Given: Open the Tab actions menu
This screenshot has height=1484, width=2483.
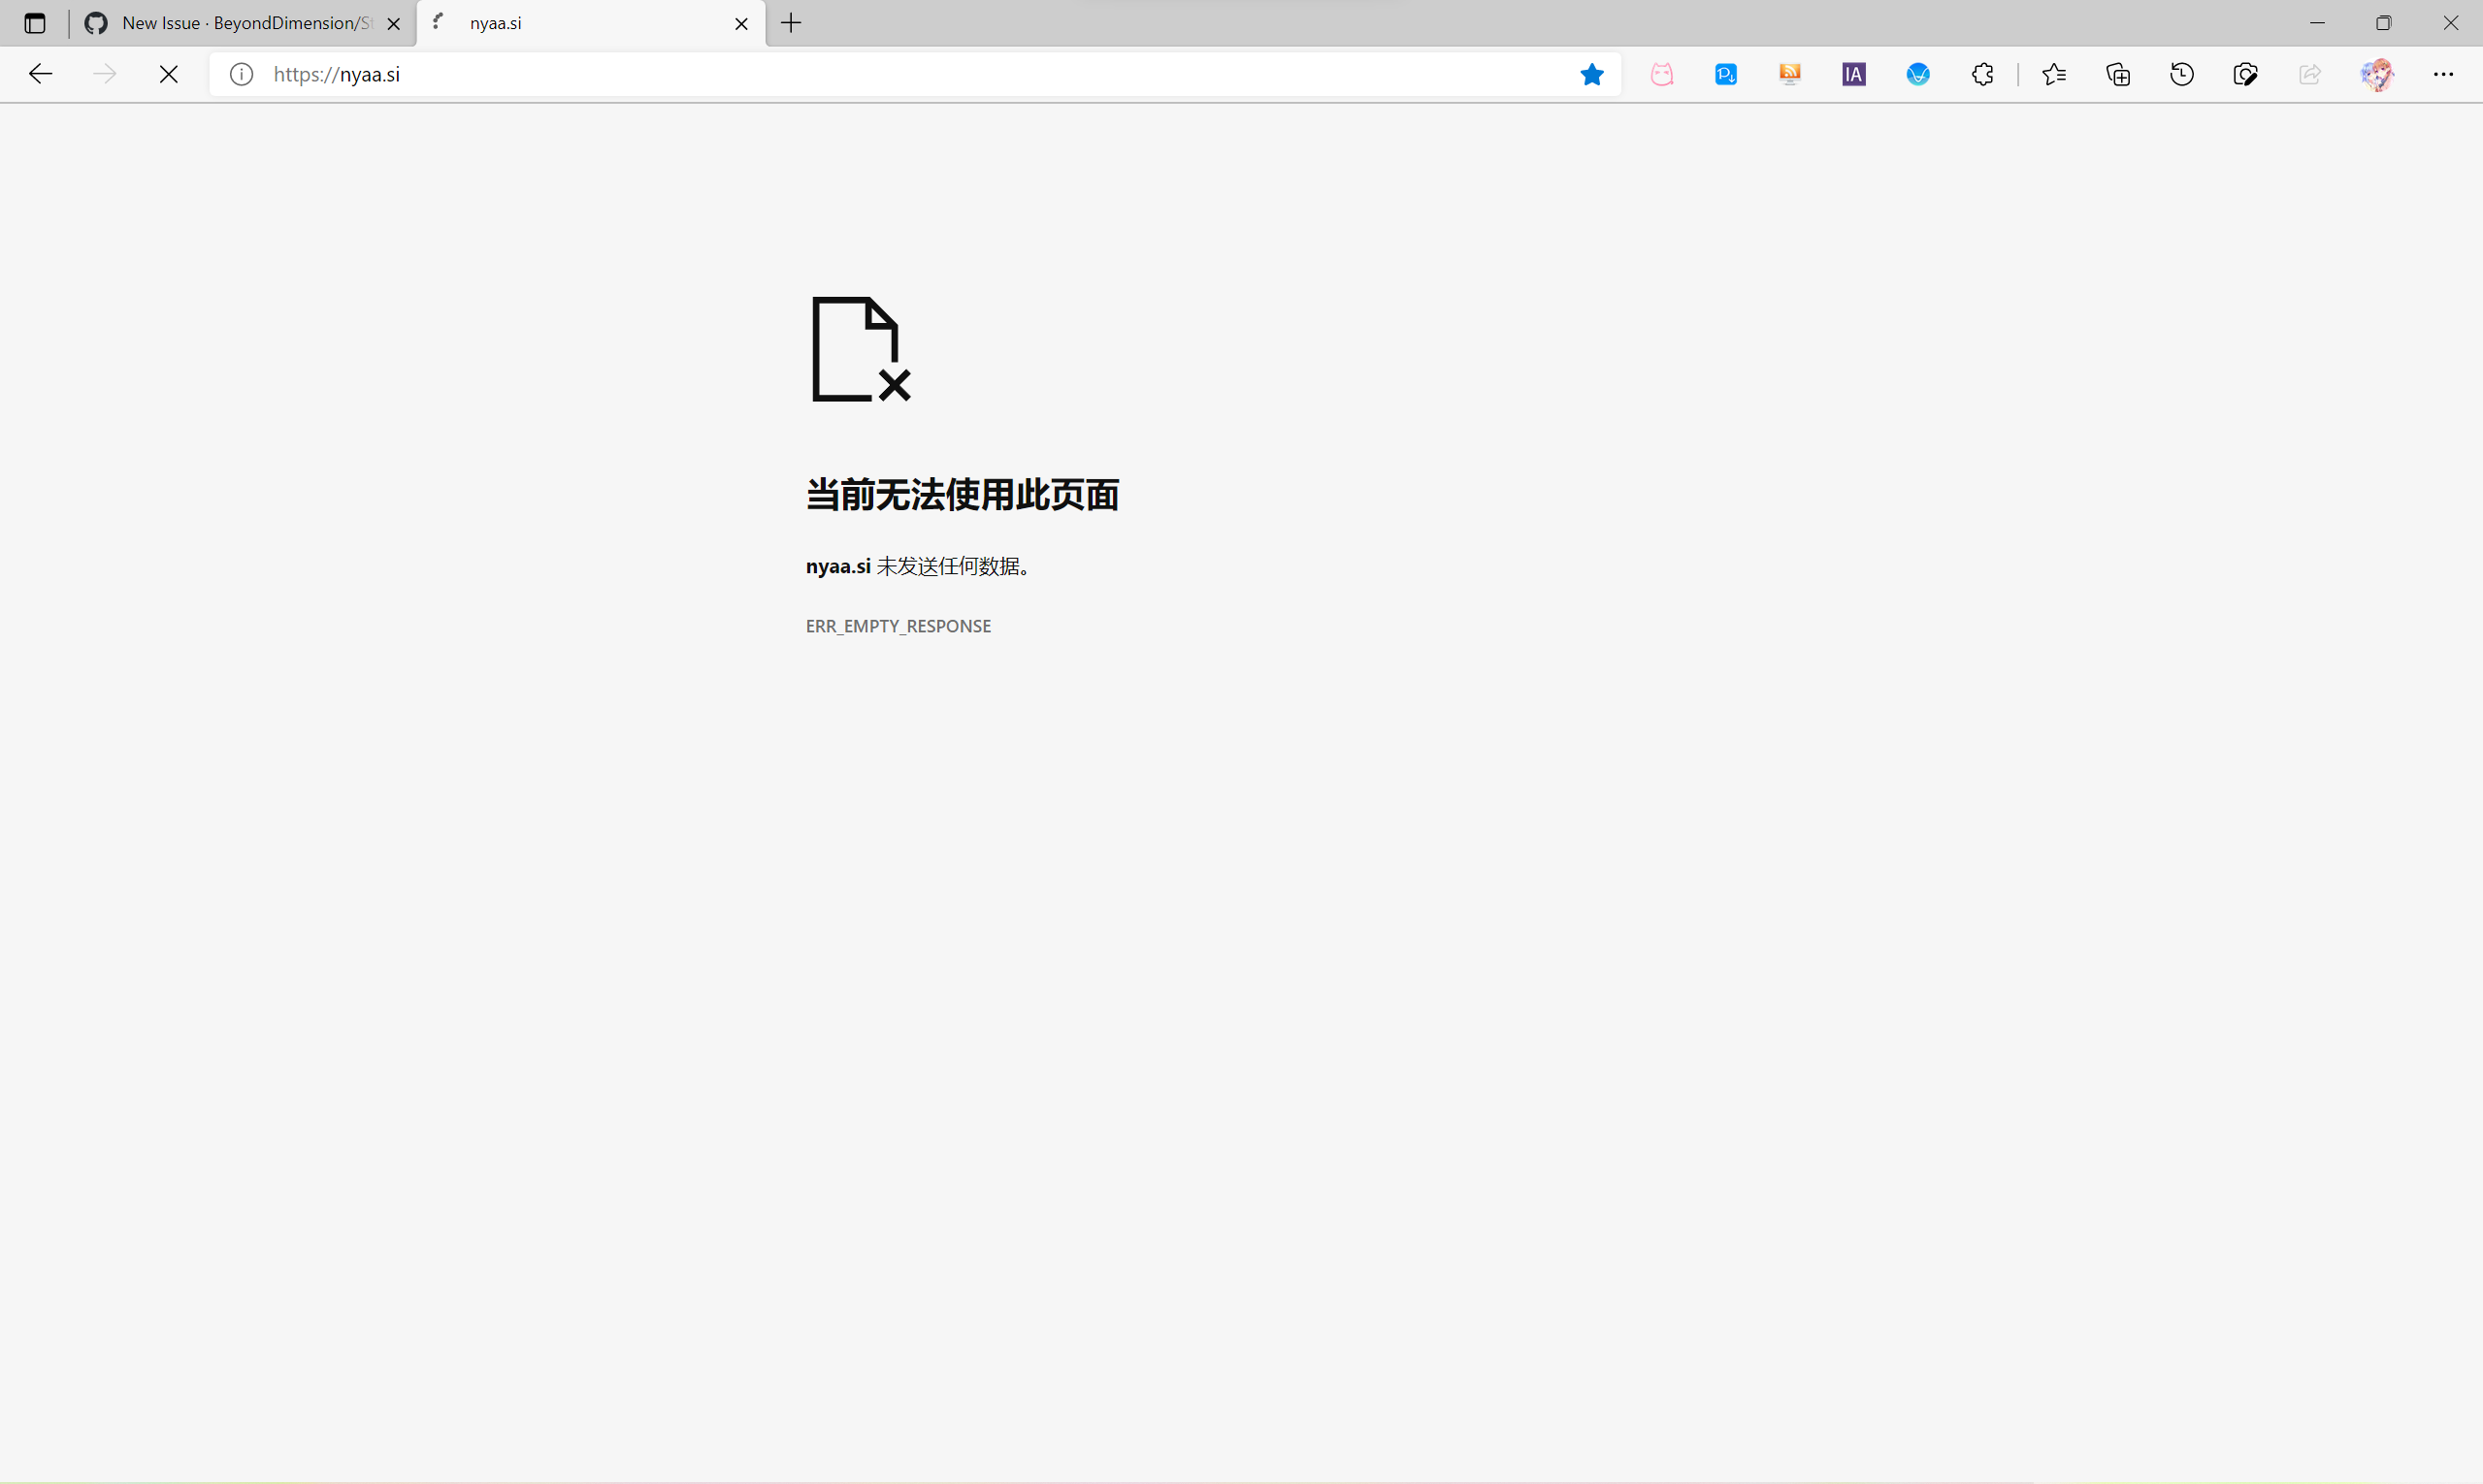Looking at the screenshot, I should click(35, 22).
